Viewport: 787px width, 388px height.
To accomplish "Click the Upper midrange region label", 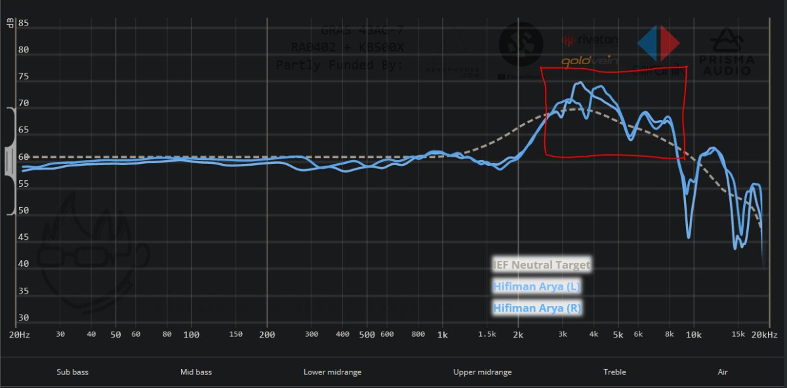I will click(482, 372).
